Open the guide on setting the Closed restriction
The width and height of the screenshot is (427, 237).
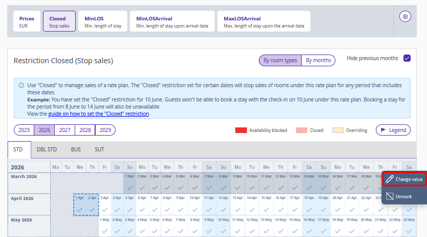(x=99, y=114)
